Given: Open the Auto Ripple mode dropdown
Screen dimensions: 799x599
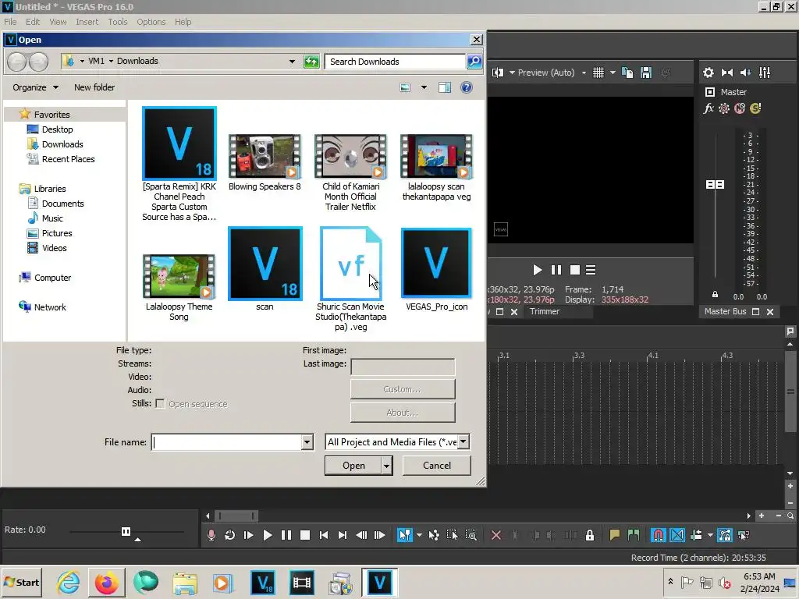Looking at the screenshot, I should [x=710, y=535].
